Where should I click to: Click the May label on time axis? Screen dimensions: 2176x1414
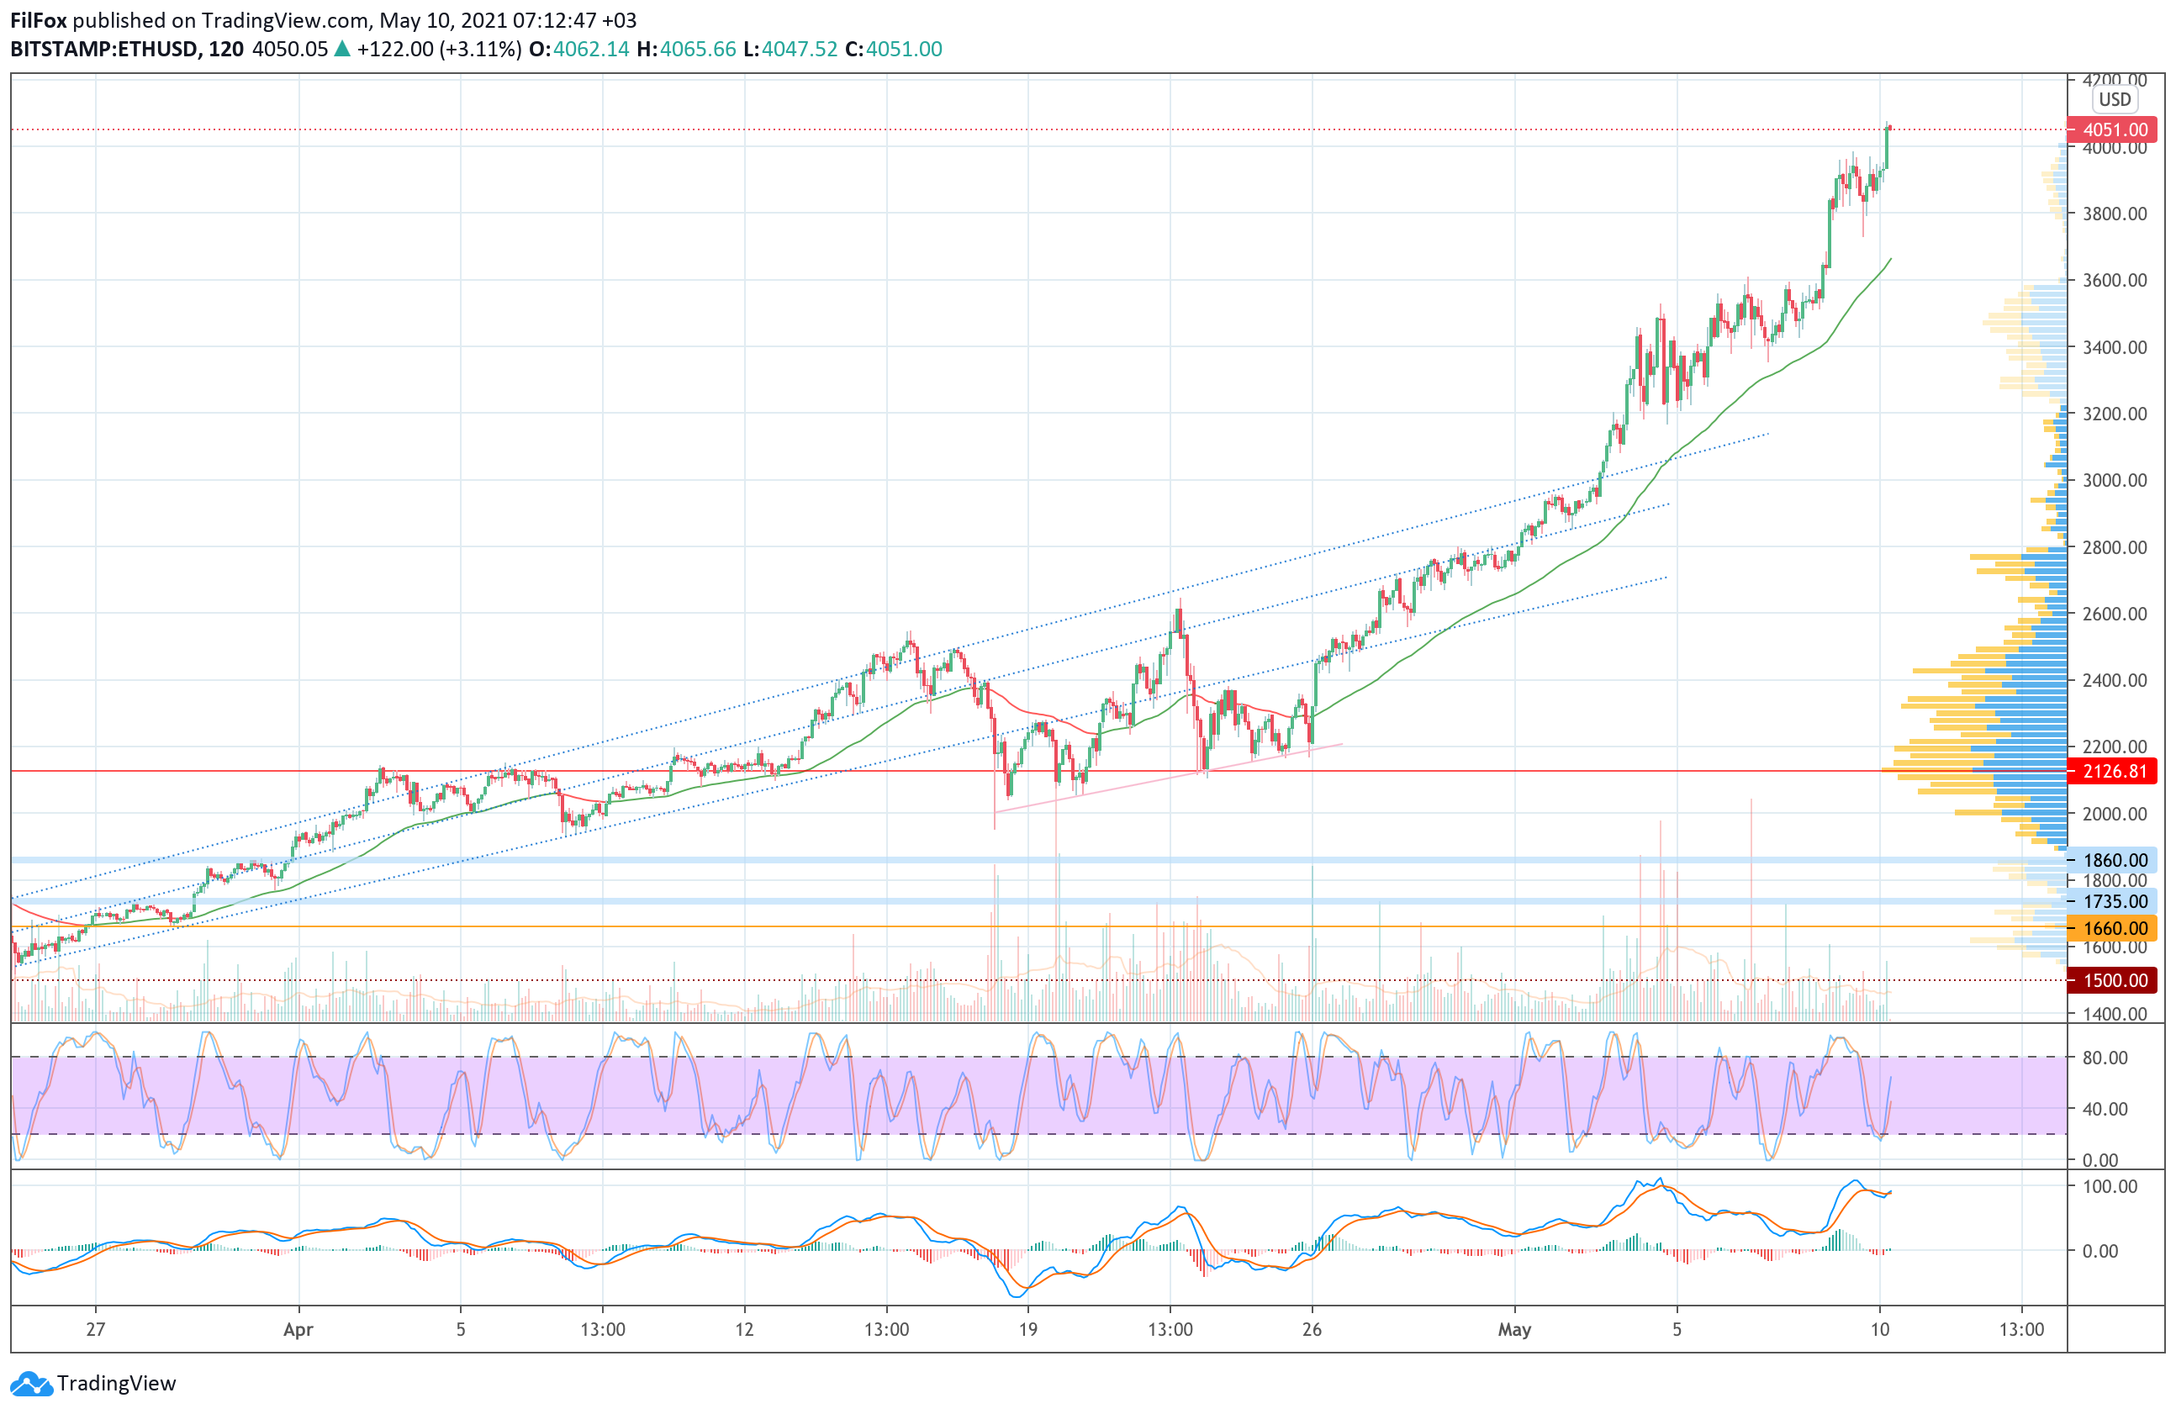[1514, 1330]
